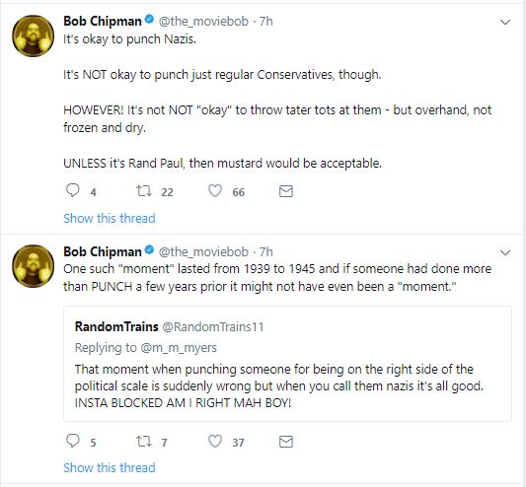Retweet the tater tots tweet
Viewport: 526px width, 487px height.
point(143,190)
